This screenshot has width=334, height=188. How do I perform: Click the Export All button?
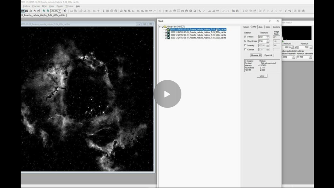[268, 55]
